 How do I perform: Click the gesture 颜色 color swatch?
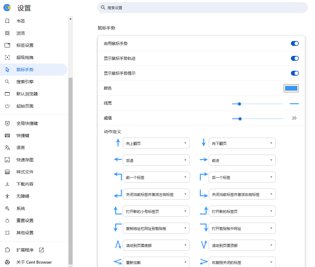[x=291, y=88]
